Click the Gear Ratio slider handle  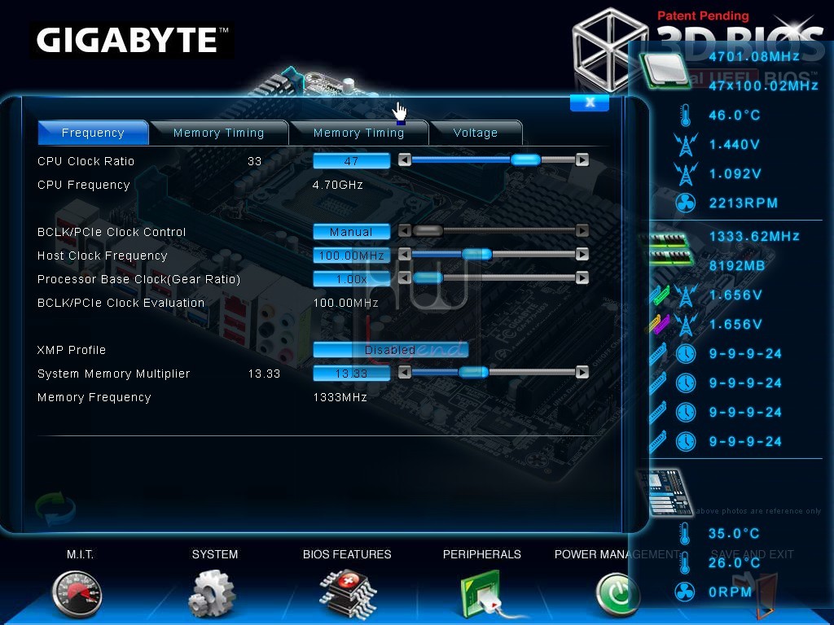pyautogui.click(x=428, y=278)
